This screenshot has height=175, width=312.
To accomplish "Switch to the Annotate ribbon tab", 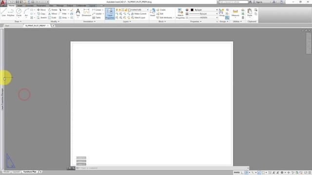I will tap(29, 6).
